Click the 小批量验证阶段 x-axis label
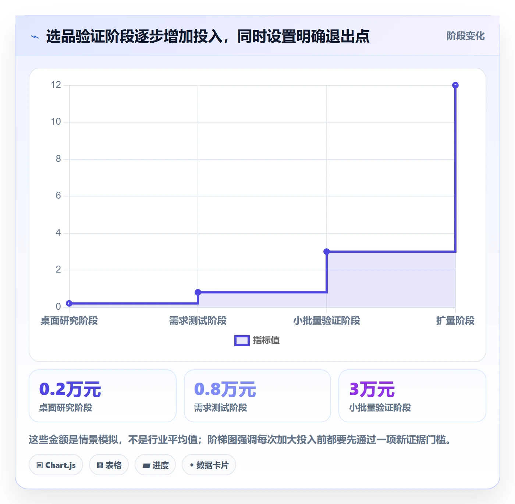Image resolution: width=515 pixels, height=504 pixels. pyautogui.click(x=327, y=321)
